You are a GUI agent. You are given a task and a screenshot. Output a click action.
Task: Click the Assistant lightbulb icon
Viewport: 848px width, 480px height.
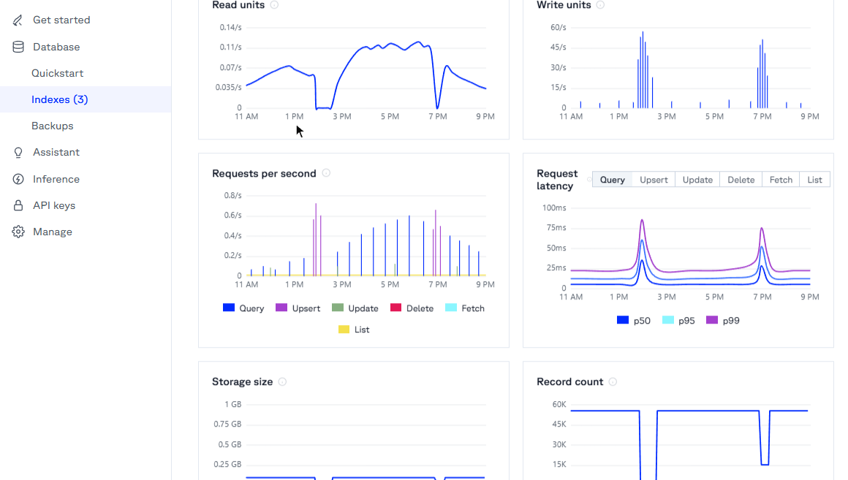pos(18,153)
